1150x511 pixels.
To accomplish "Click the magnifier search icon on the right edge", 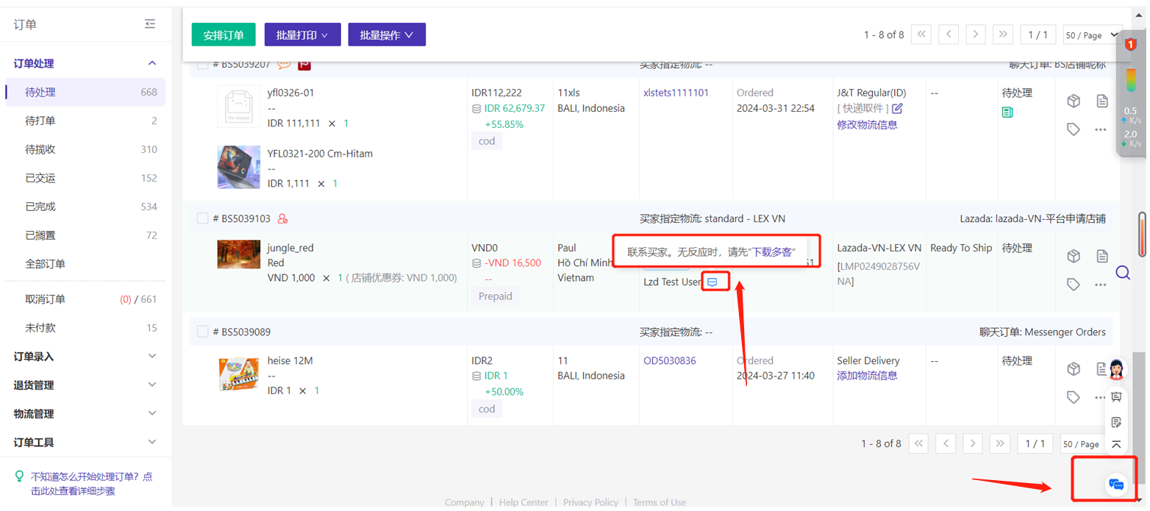I will tap(1123, 273).
